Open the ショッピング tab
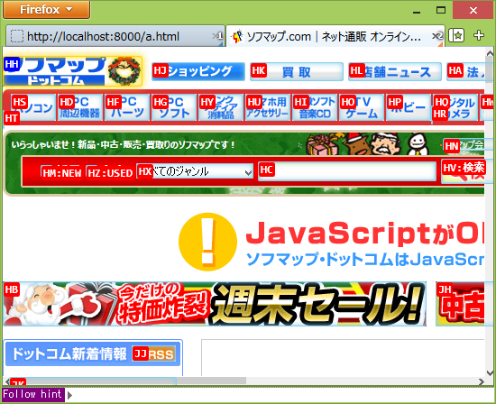The width and height of the screenshot is (496, 404). coord(198,71)
